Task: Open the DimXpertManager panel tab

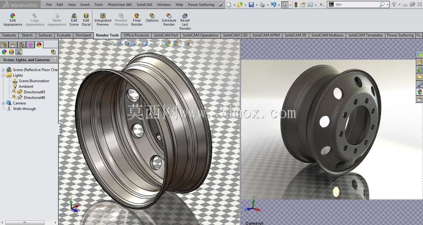Action: 30,45
